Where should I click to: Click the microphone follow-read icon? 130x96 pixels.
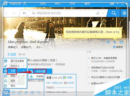click(x=115, y=42)
